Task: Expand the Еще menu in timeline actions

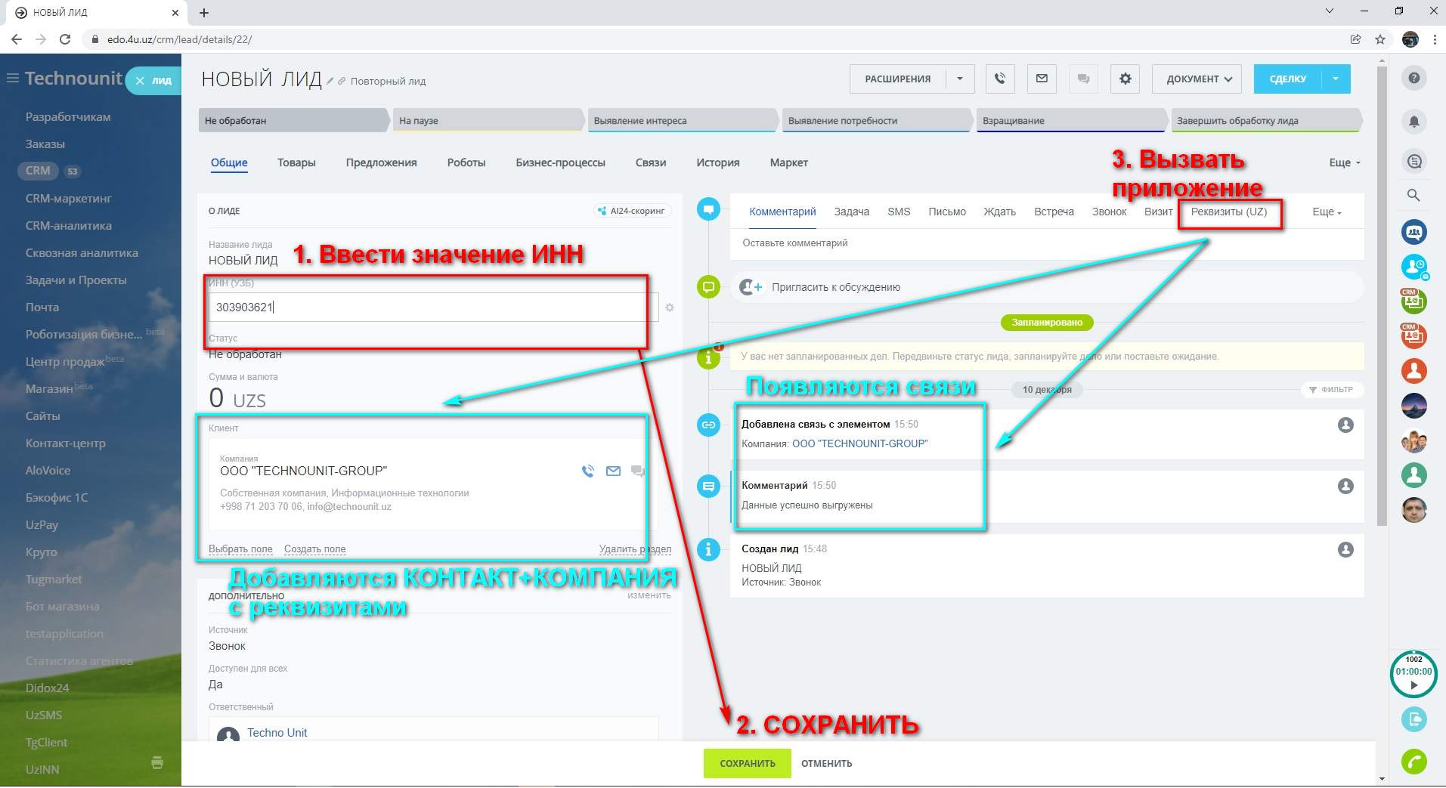Action: point(1327,212)
